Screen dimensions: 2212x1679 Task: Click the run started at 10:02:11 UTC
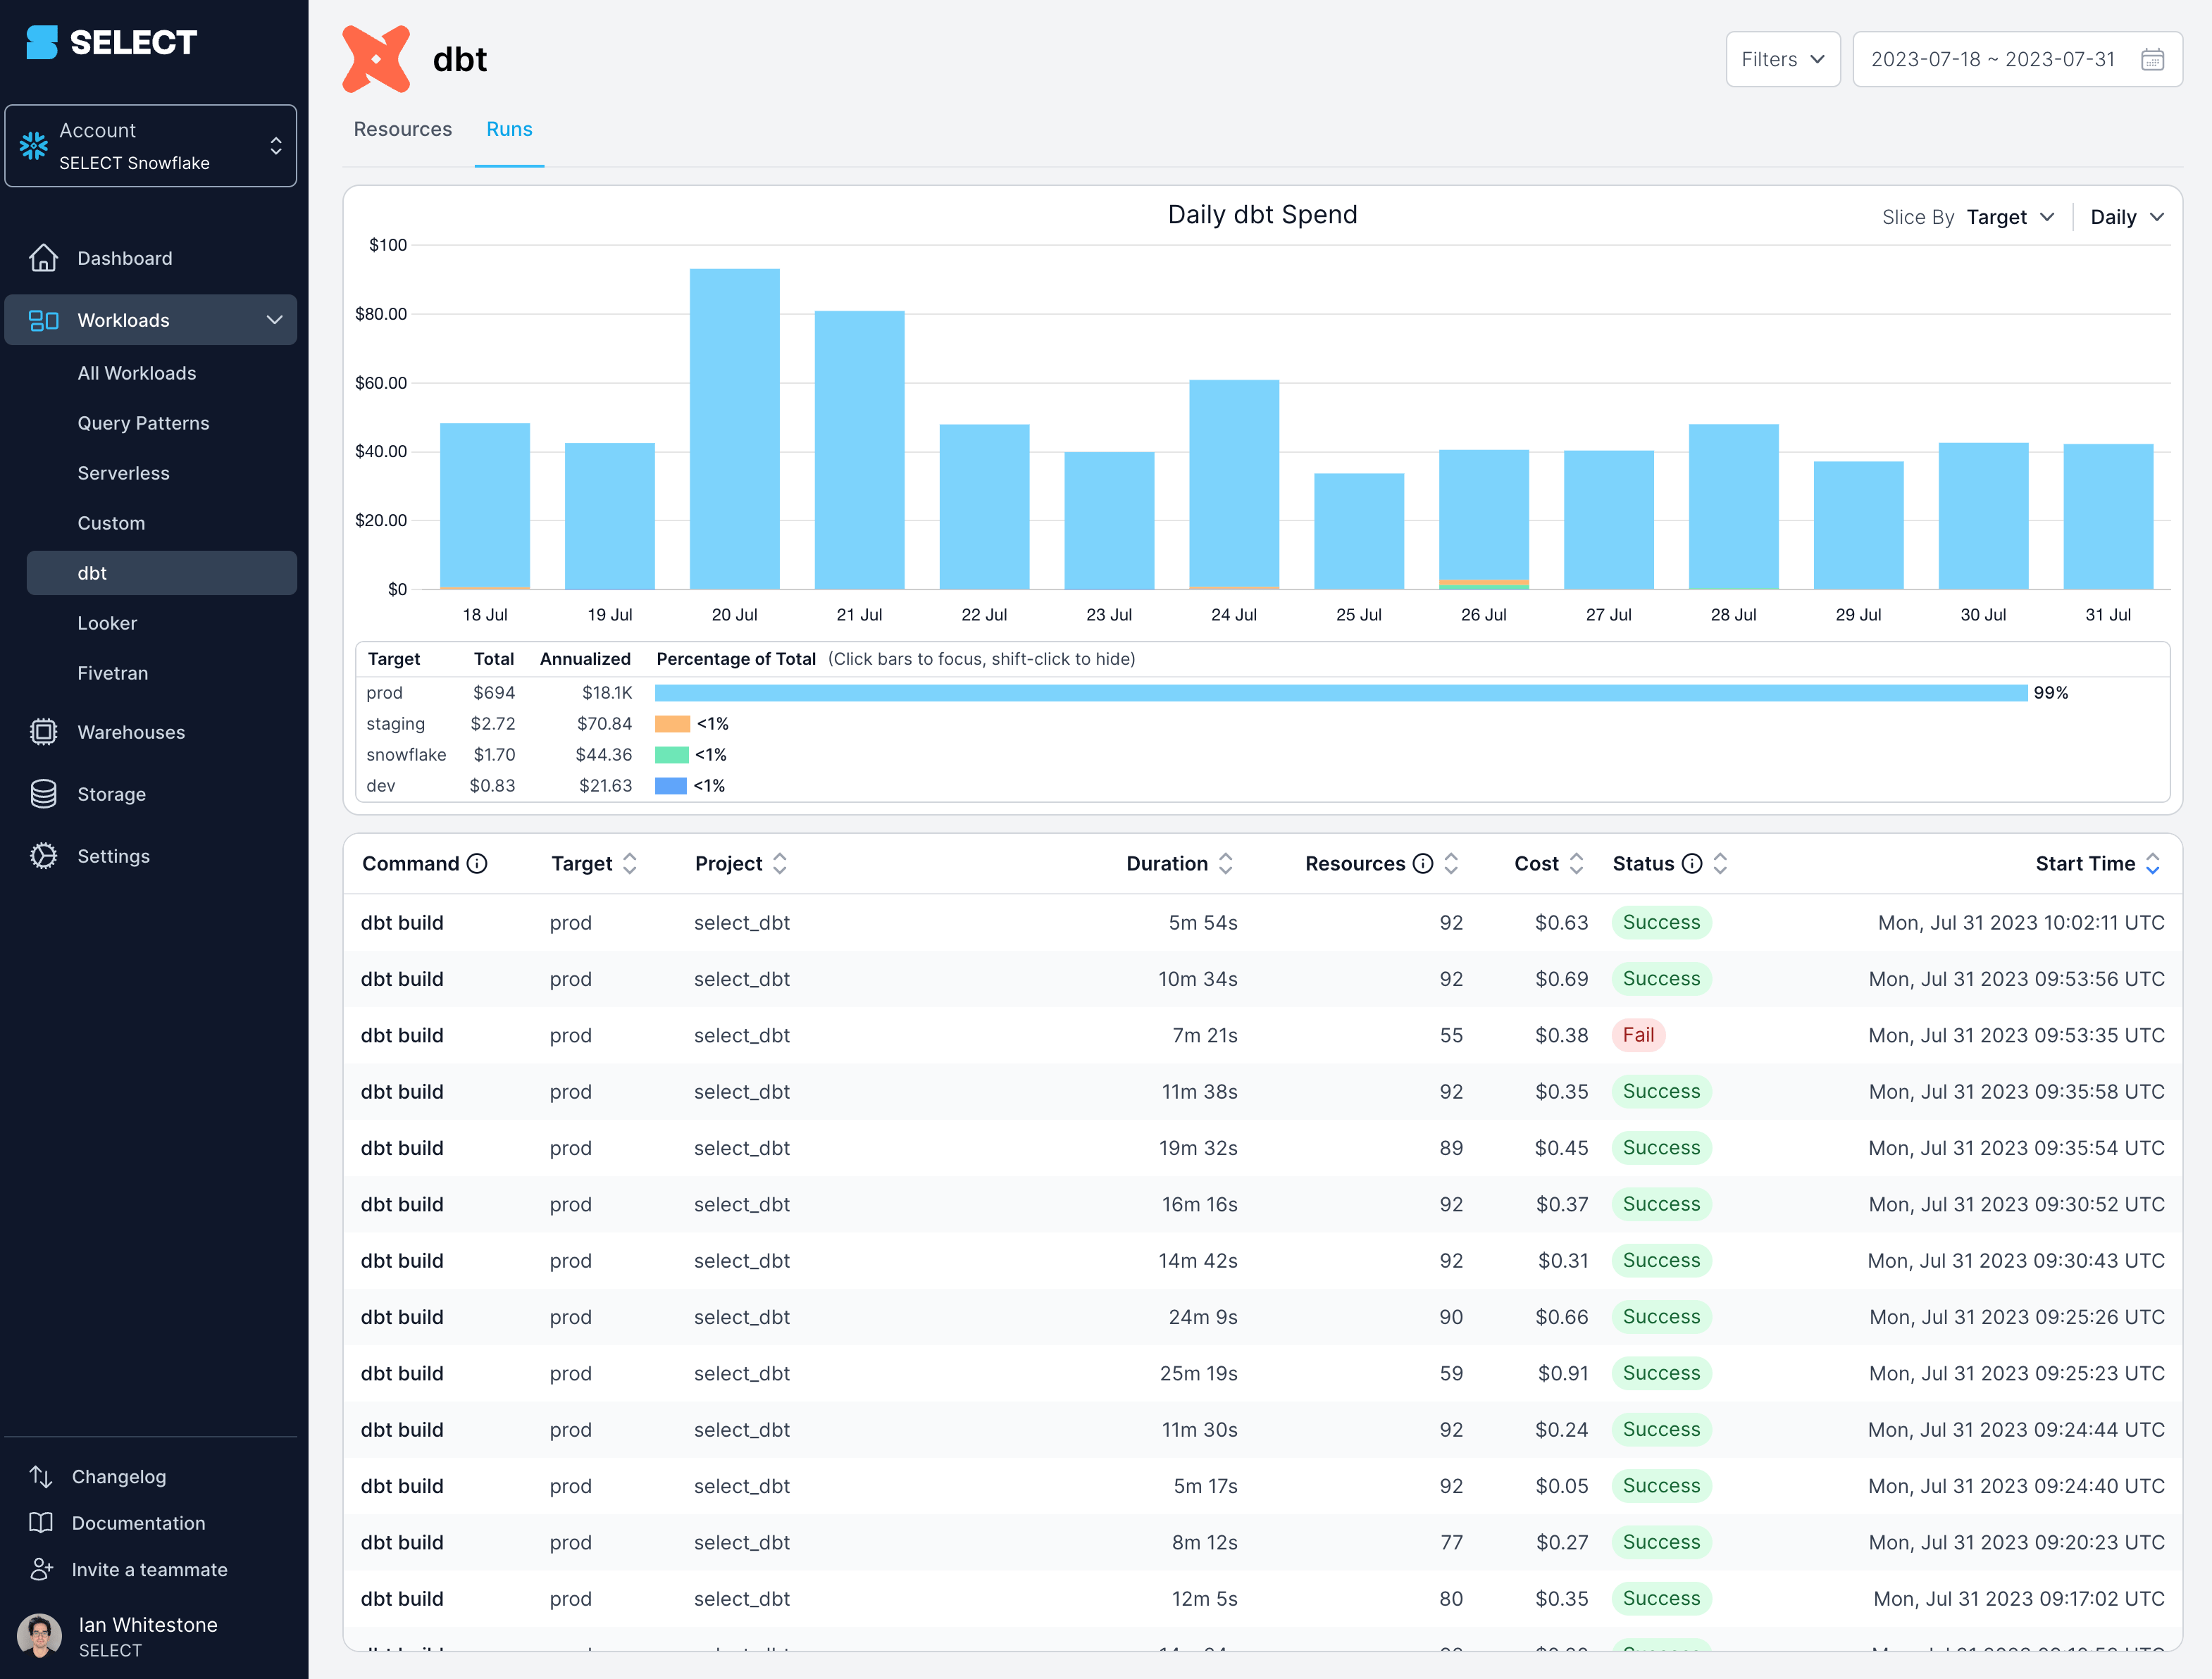point(1263,922)
